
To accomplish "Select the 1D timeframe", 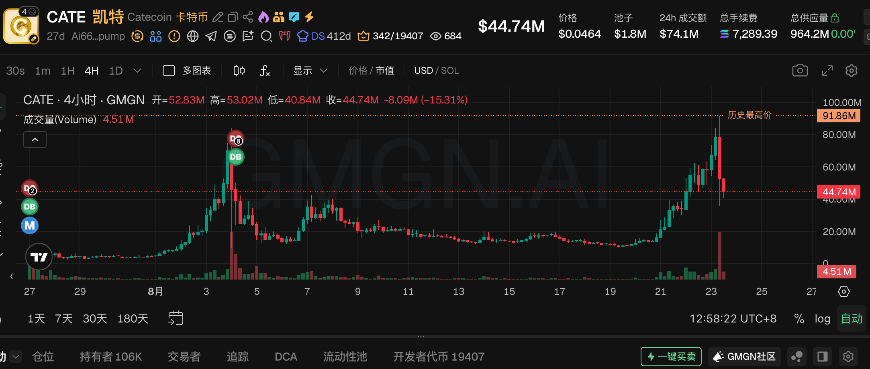I will pyautogui.click(x=116, y=71).
